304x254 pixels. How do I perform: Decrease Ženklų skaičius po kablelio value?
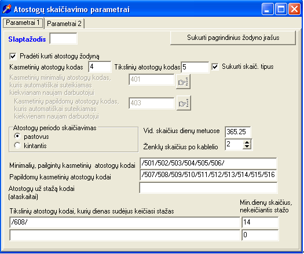(247, 147)
